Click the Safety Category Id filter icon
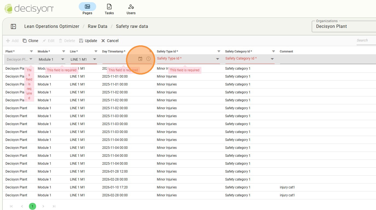The width and height of the screenshot is (376, 210). (274, 51)
